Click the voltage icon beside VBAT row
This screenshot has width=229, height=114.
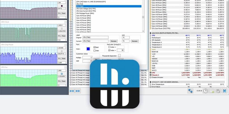coord(151,68)
